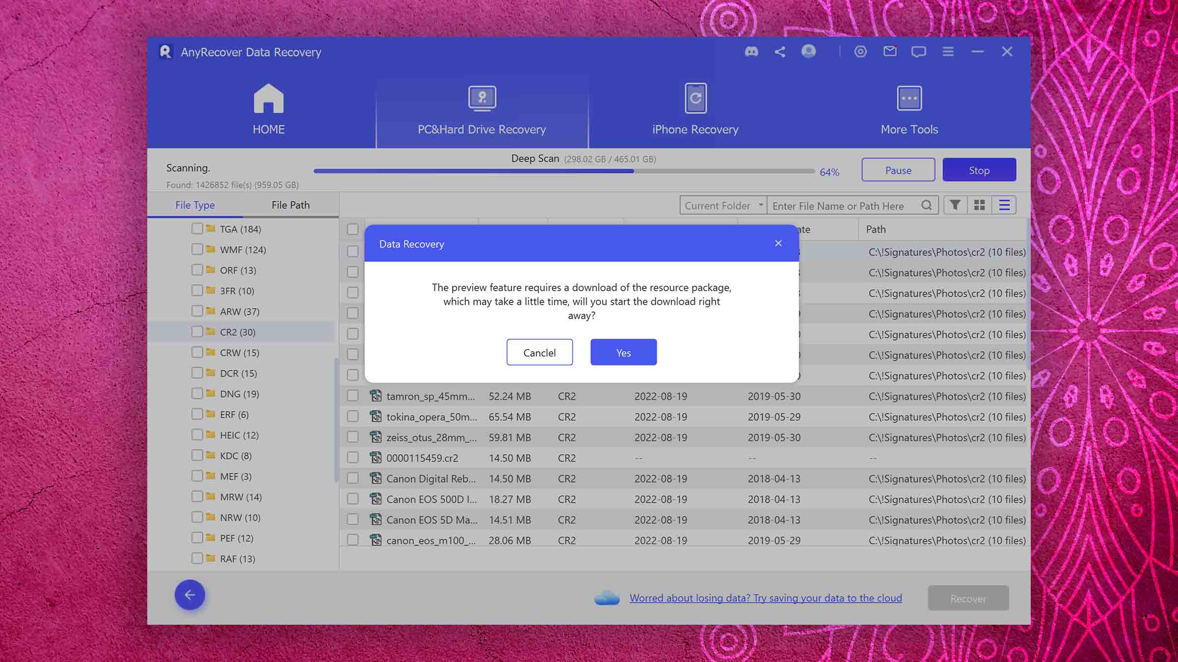The height and width of the screenshot is (662, 1178).
Task: Open the More Tools tab
Action: (909, 110)
